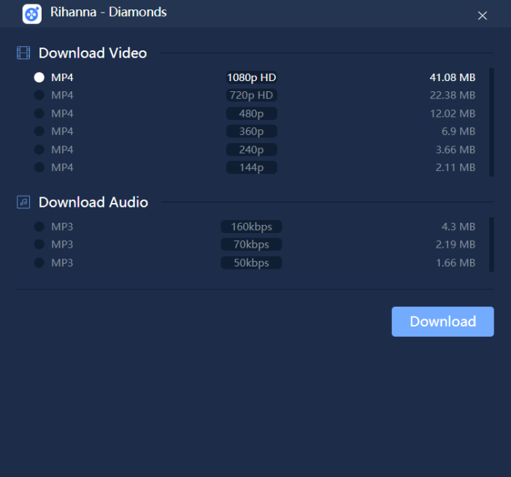
Task: Click the 144p quality badge
Action: point(252,167)
